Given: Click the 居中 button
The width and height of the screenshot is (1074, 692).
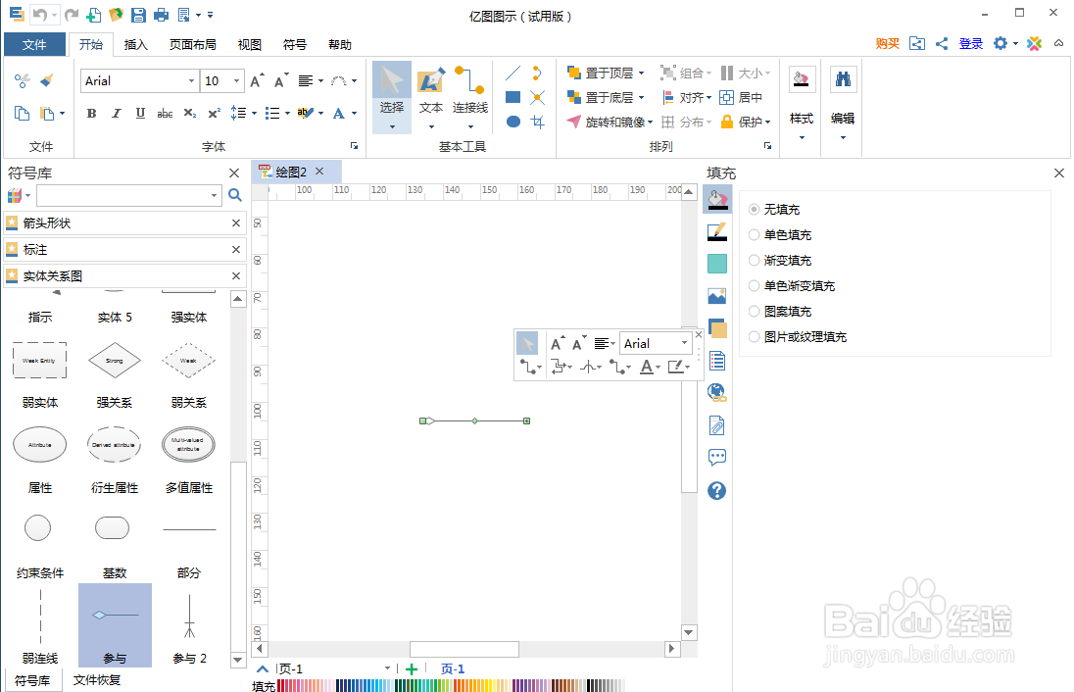Looking at the screenshot, I should [741, 97].
